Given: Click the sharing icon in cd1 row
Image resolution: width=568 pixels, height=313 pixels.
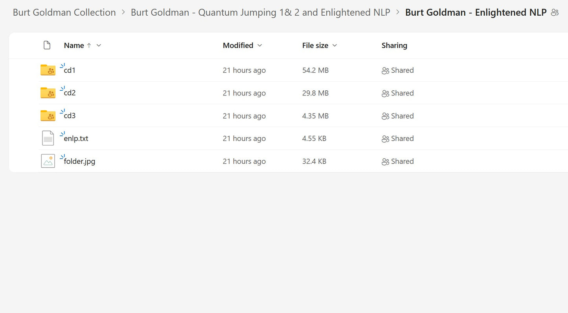Looking at the screenshot, I should (x=385, y=71).
